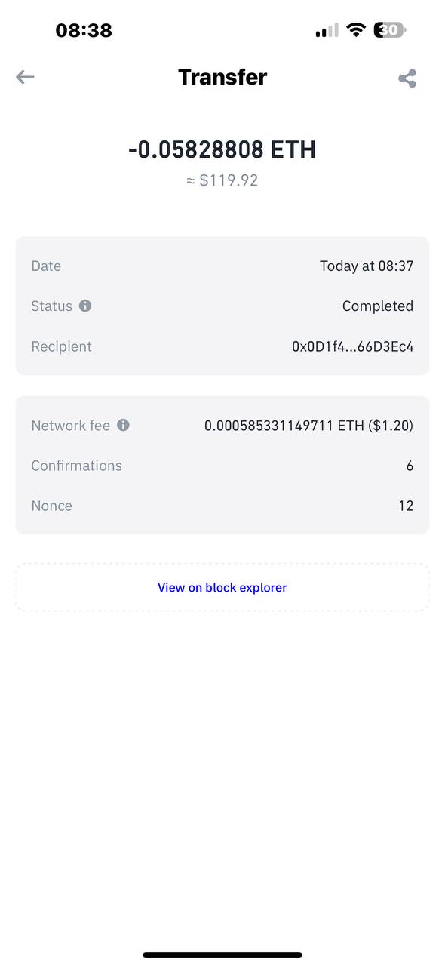445x966 pixels.
Task: Tap the ≈ $119.92 fiat value
Action: [222, 180]
